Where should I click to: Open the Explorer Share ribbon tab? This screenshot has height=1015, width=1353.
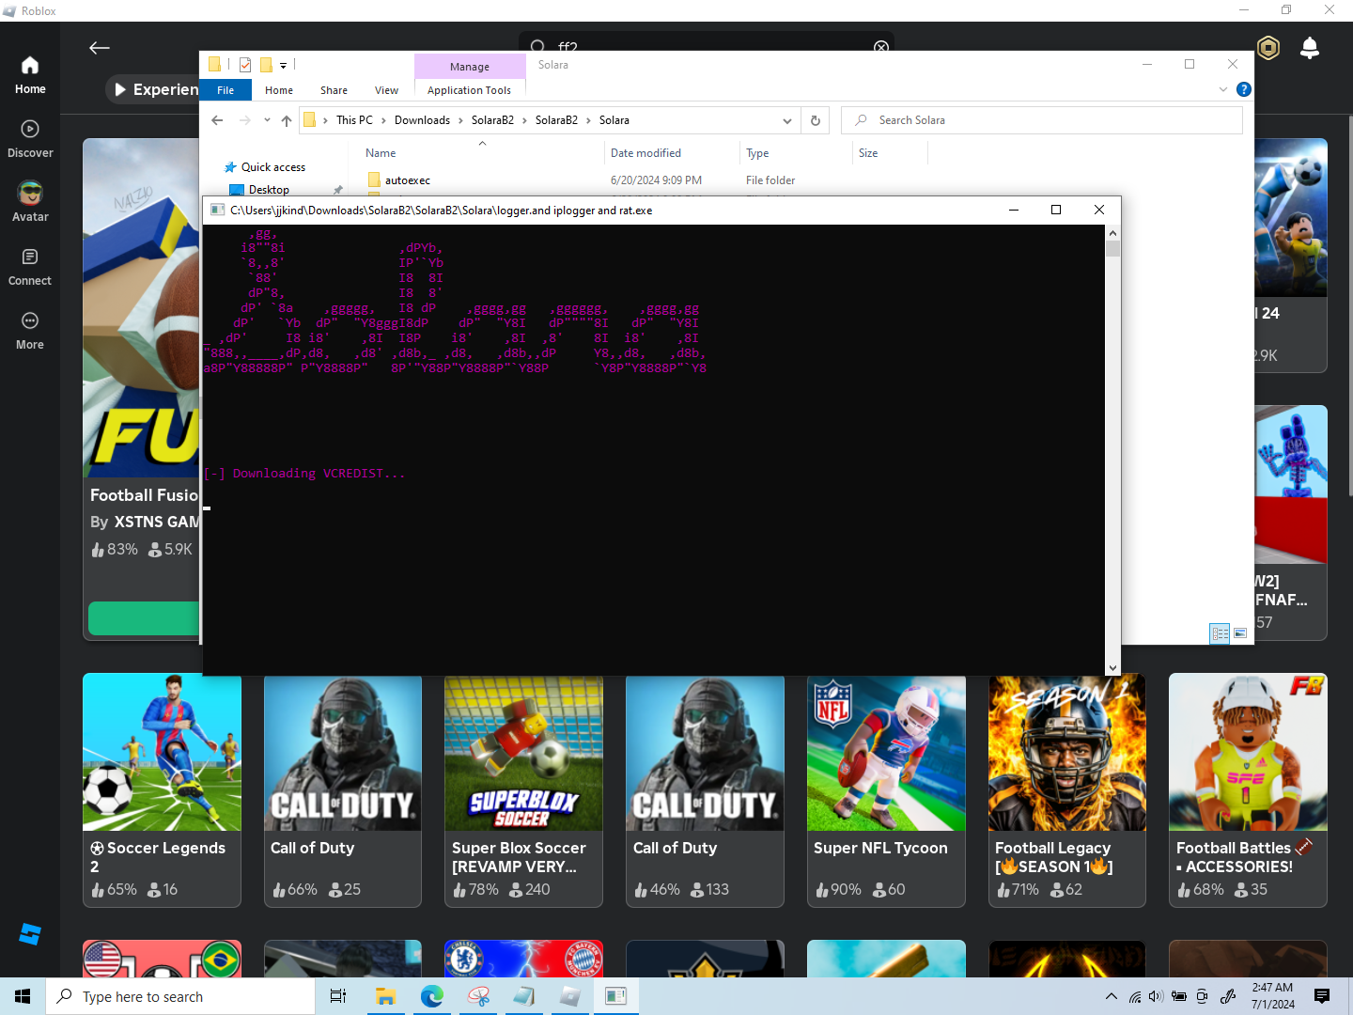(x=334, y=90)
